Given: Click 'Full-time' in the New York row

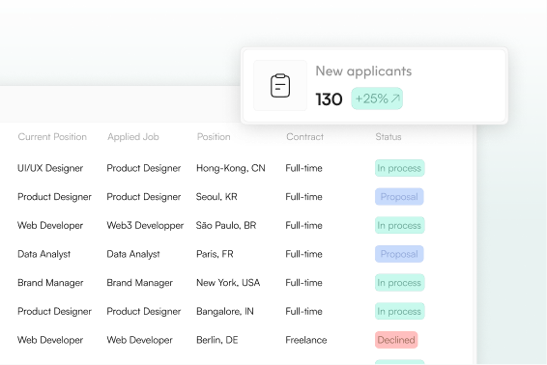Looking at the screenshot, I should (x=303, y=282).
